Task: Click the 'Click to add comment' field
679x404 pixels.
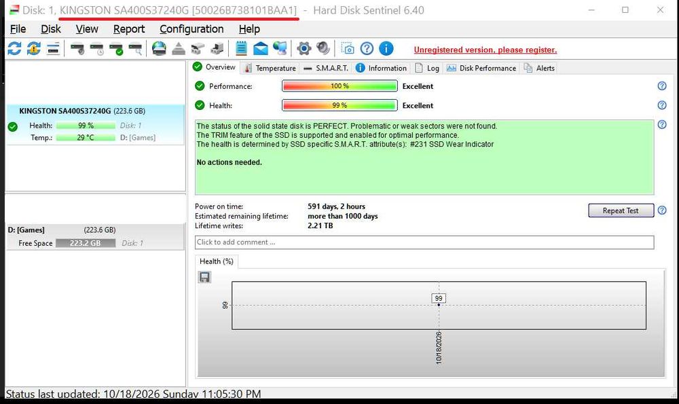Action: click(x=424, y=242)
